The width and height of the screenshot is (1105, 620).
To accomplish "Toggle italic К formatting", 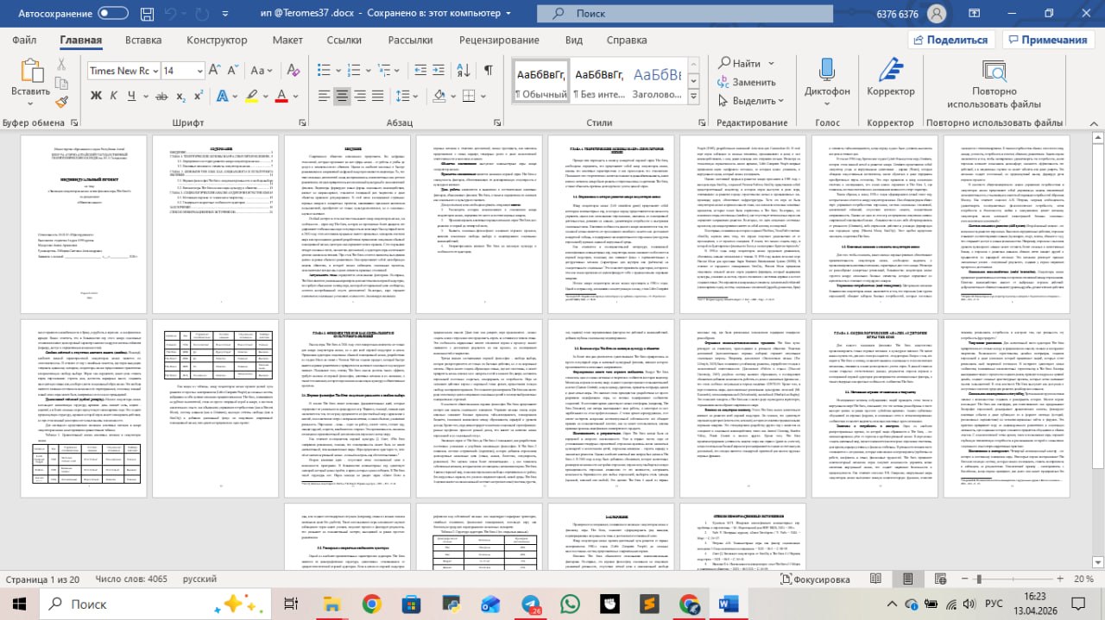I will (x=116, y=95).
